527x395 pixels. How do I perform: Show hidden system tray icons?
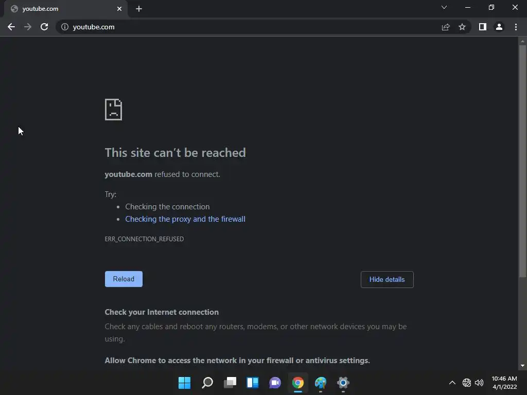452,383
